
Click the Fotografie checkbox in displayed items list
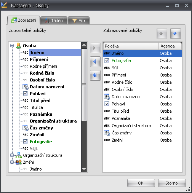(107, 61)
